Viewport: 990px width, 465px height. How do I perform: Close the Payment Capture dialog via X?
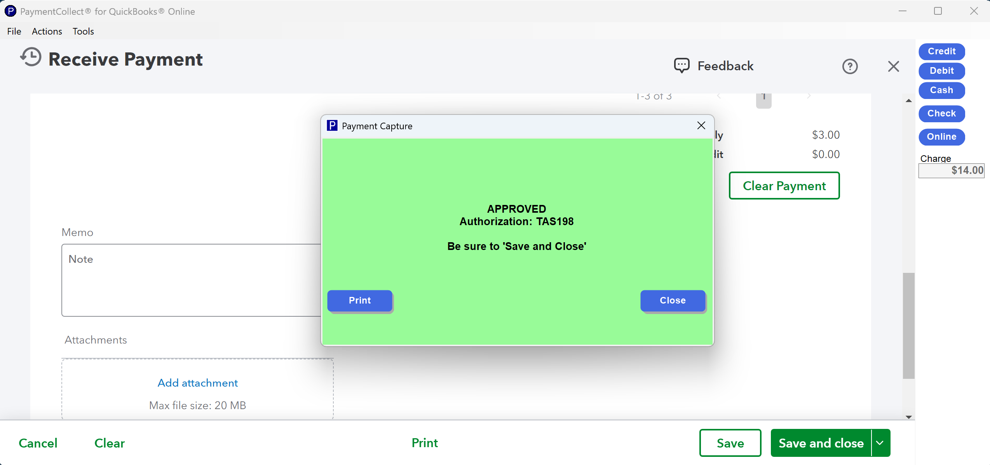(x=701, y=125)
